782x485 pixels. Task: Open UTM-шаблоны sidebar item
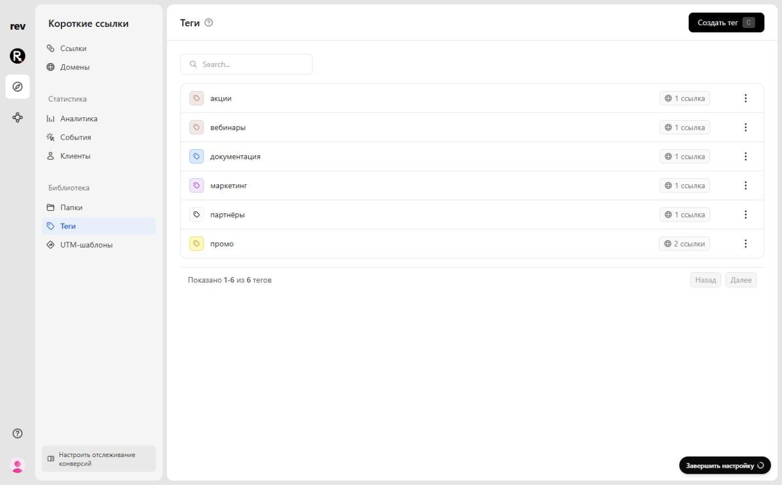[99, 245]
